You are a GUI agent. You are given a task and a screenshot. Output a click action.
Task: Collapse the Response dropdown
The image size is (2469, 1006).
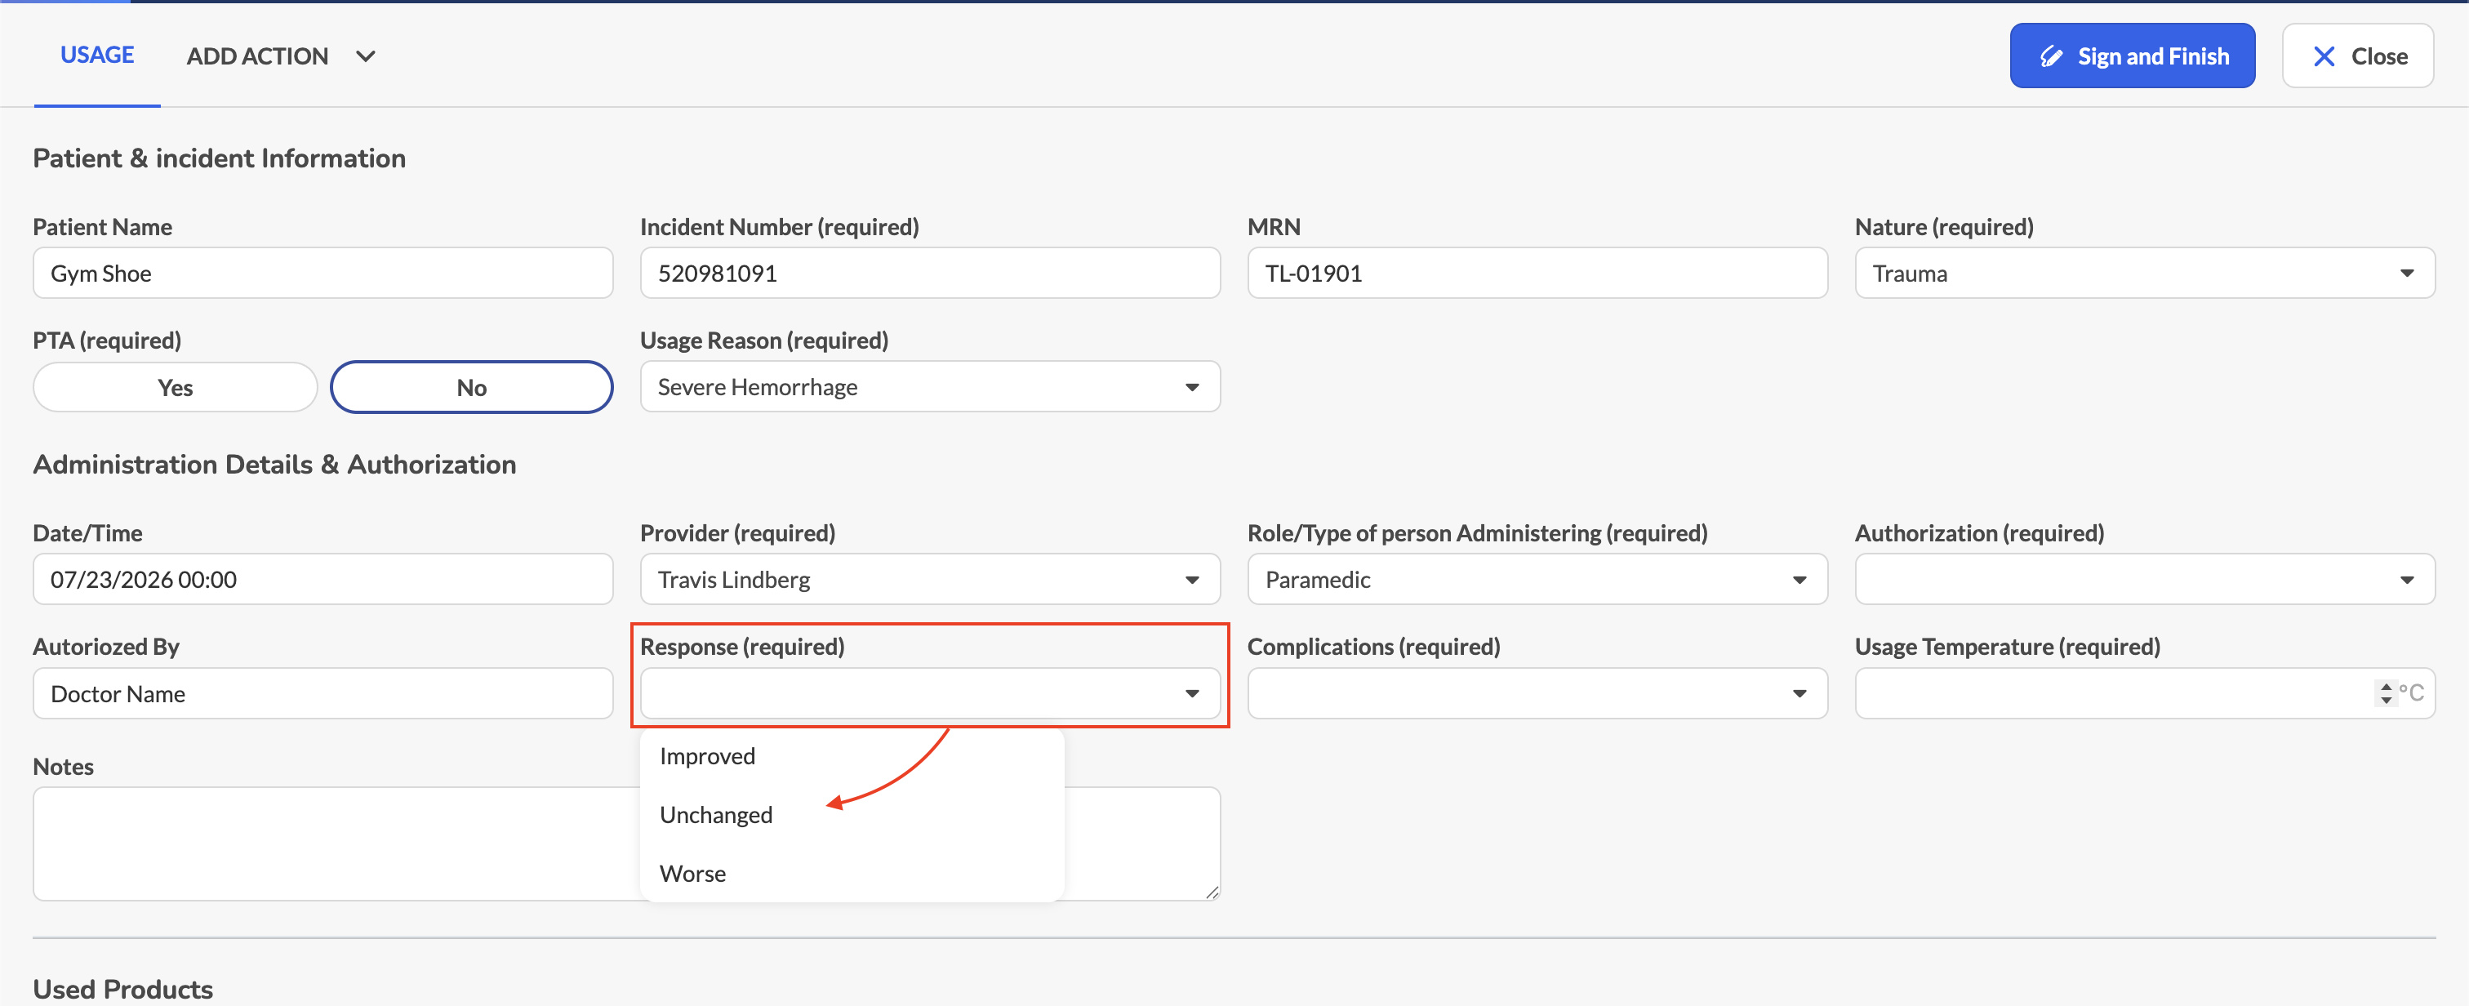(x=930, y=693)
